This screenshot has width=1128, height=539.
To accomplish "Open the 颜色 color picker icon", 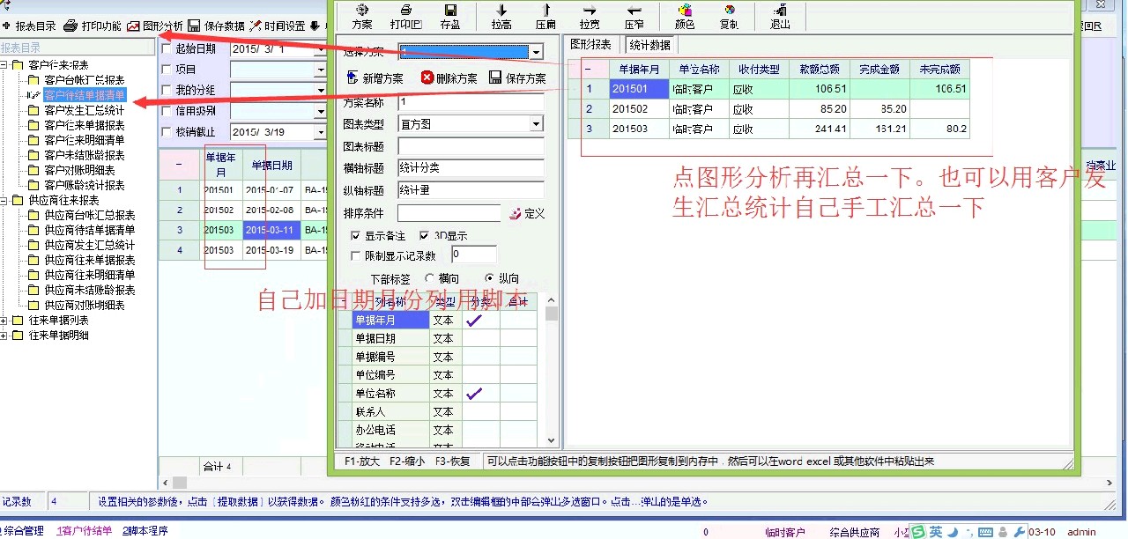I will [685, 11].
